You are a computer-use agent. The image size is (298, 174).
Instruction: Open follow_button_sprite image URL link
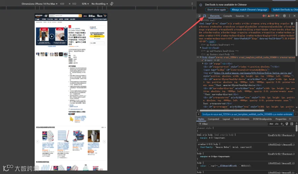253,73
